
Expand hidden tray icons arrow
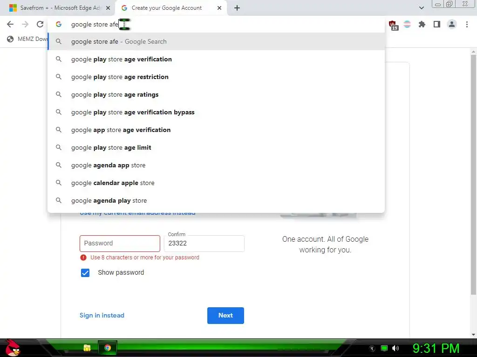(372, 349)
